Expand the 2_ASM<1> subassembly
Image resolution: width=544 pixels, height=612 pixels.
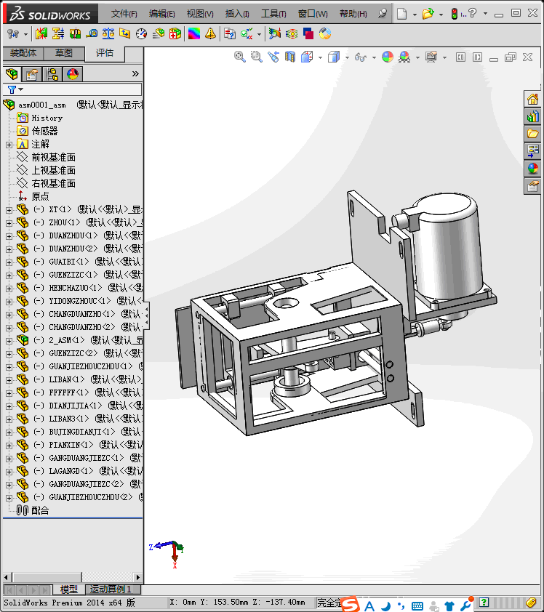pyautogui.click(x=9, y=341)
